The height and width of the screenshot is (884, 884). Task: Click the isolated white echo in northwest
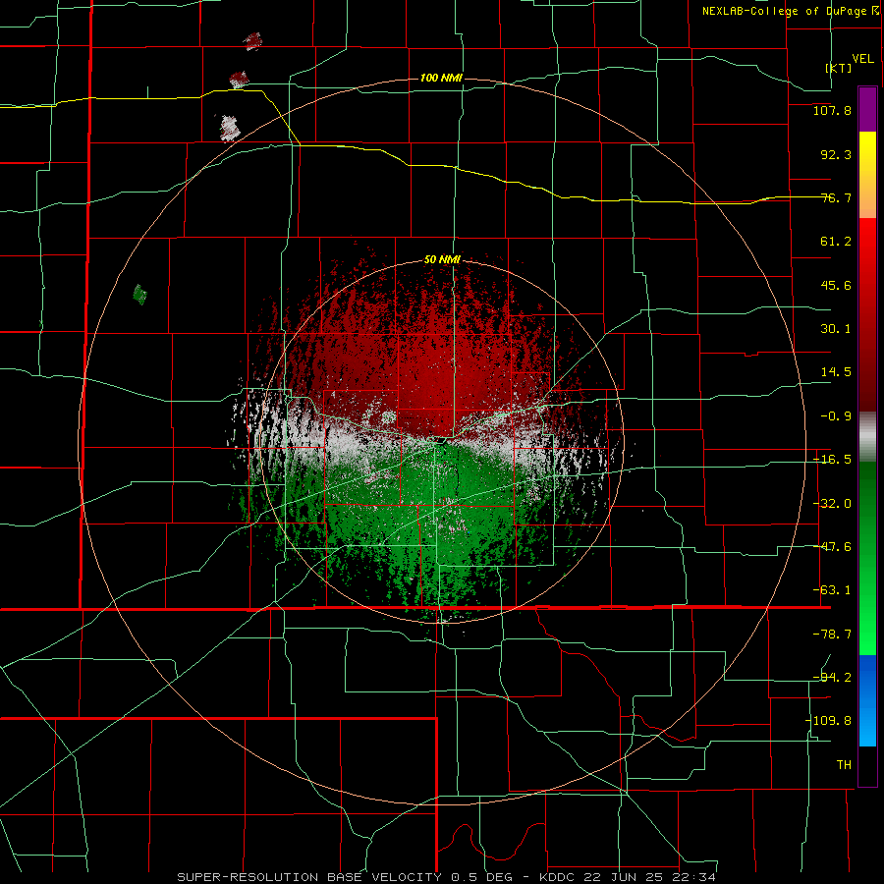coord(229,128)
